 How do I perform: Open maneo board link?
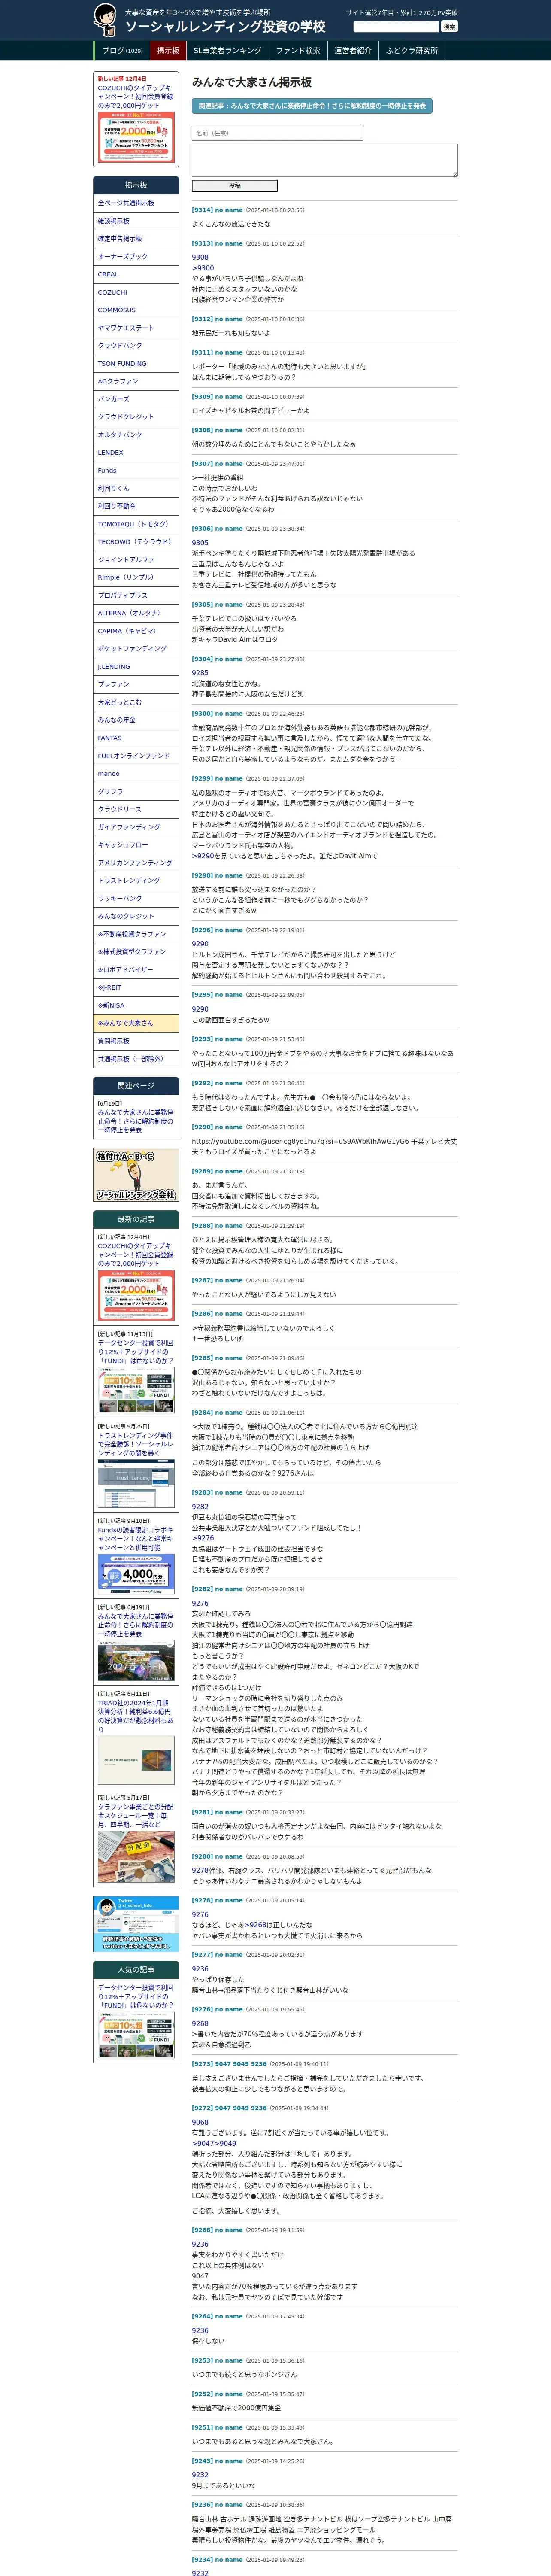pyautogui.click(x=136, y=774)
